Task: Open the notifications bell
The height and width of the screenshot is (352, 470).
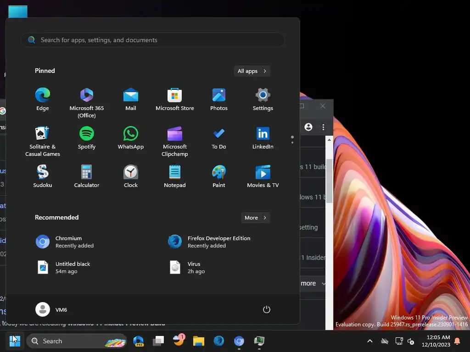Action: (458, 341)
